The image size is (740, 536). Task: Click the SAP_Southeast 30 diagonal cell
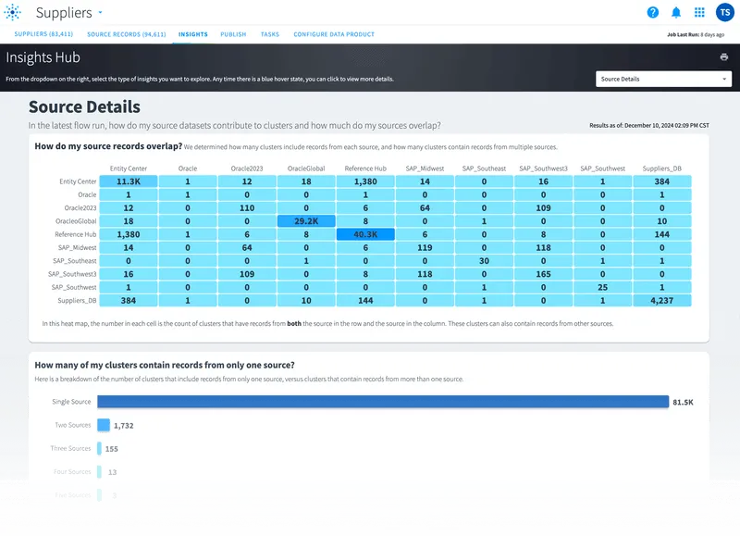(484, 261)
